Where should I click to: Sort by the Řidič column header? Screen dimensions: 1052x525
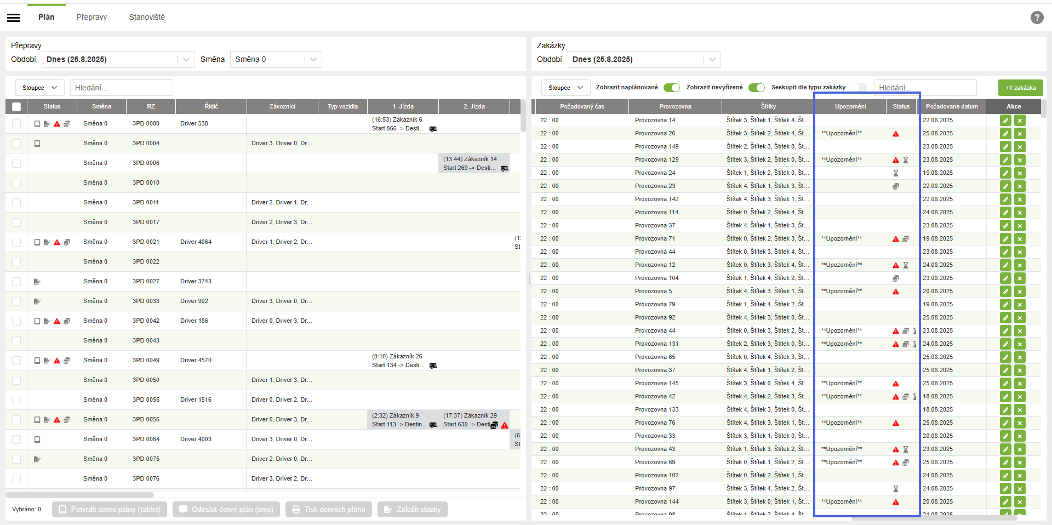click(211, 106)
